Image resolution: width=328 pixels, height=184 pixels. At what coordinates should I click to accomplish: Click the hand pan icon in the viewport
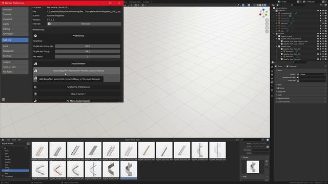[267, 24]
